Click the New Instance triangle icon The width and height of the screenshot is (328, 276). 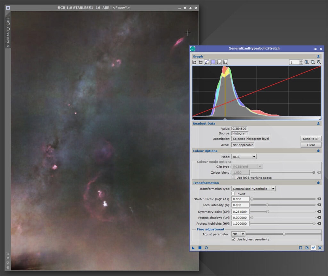pos(193,247)
